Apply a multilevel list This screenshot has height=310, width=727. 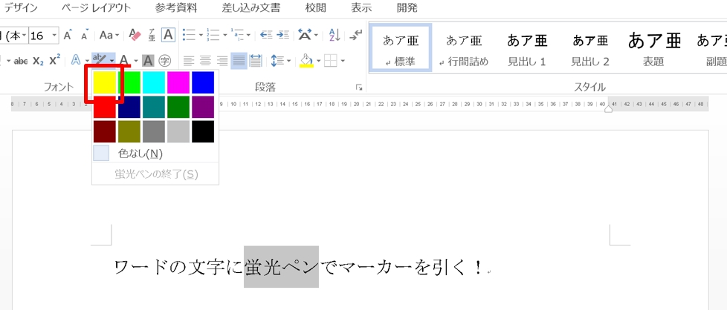point(237,35)
